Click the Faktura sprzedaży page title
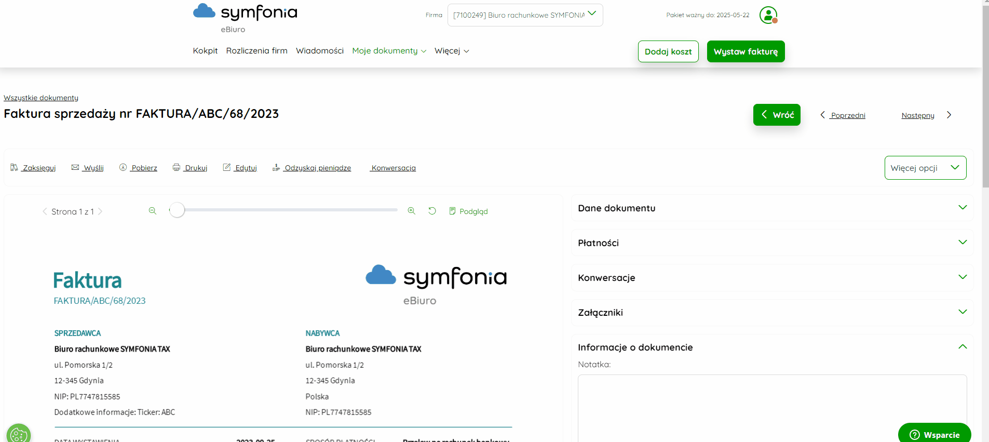 point(141,114)
